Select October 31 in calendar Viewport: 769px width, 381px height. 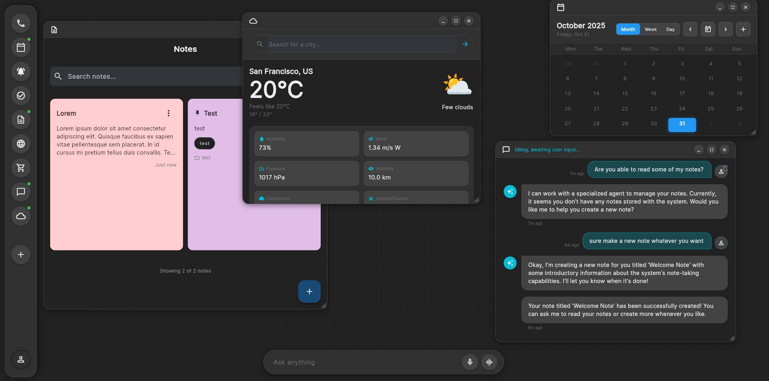click(682, 124)
